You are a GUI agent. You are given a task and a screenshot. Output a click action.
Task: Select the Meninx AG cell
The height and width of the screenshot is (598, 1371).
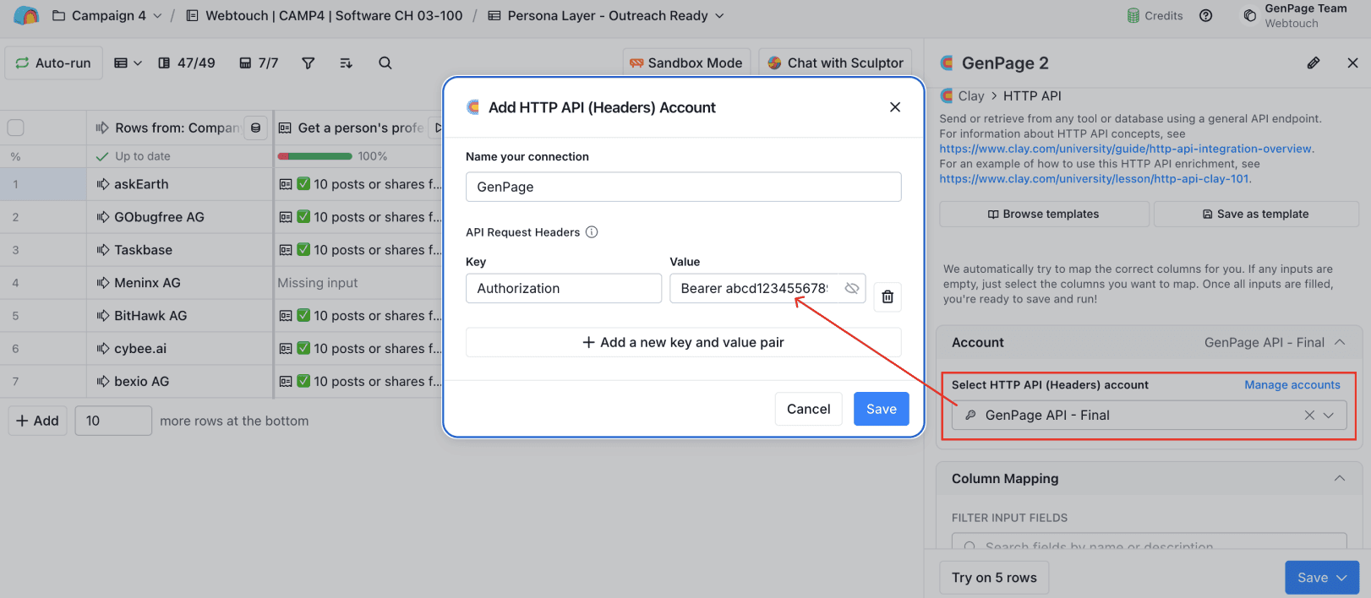coord(179,283)
